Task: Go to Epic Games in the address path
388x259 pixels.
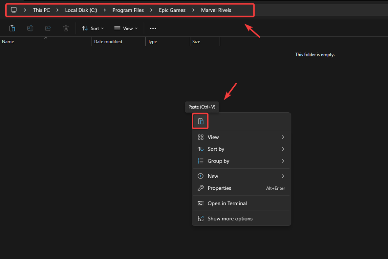Action: point(172,10)
